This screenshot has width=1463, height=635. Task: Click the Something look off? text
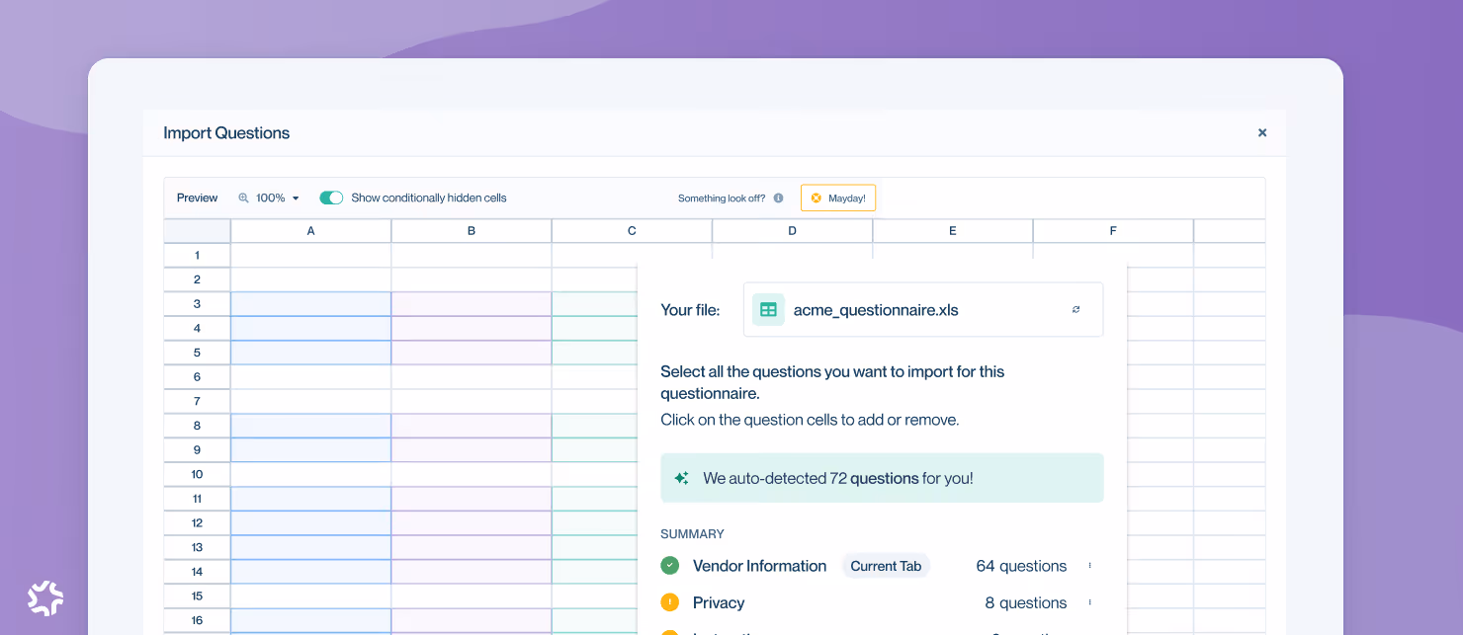[x=722, y=198]
